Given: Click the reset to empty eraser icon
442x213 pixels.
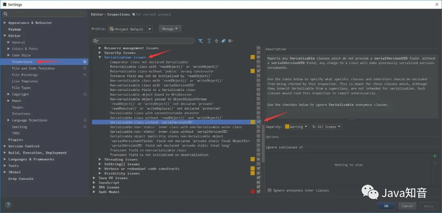Looking at the screenshot, I should 223,41.
